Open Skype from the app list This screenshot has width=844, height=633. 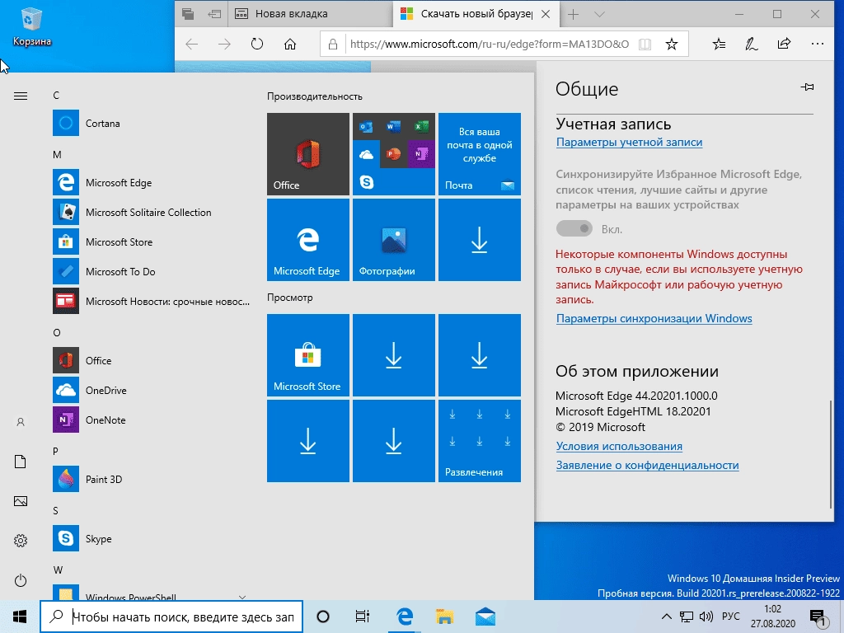[x=151, y=538]
